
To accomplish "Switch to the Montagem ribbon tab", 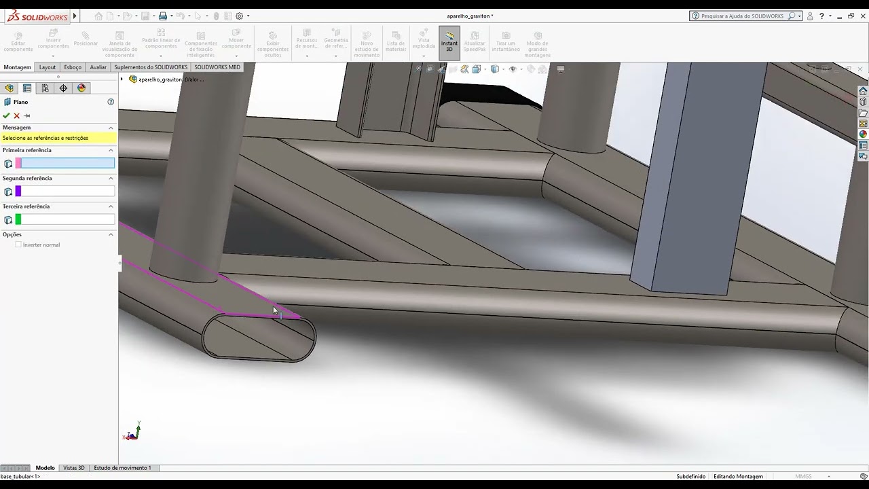I will 18,67.
